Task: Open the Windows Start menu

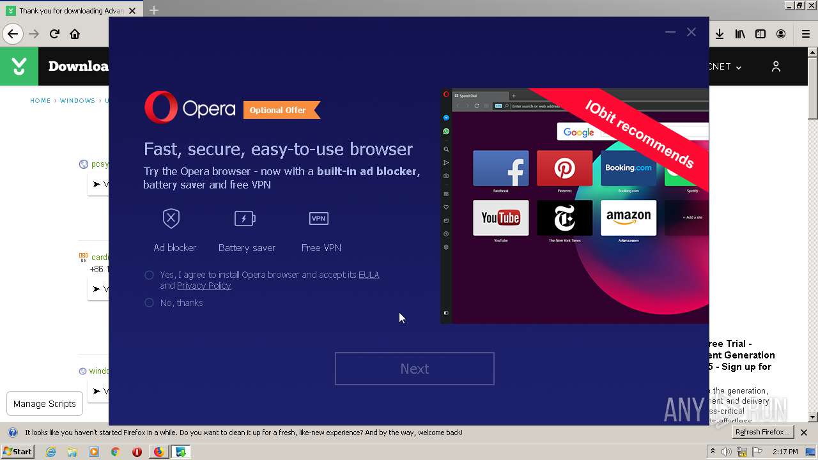Action: coord(17,452)
